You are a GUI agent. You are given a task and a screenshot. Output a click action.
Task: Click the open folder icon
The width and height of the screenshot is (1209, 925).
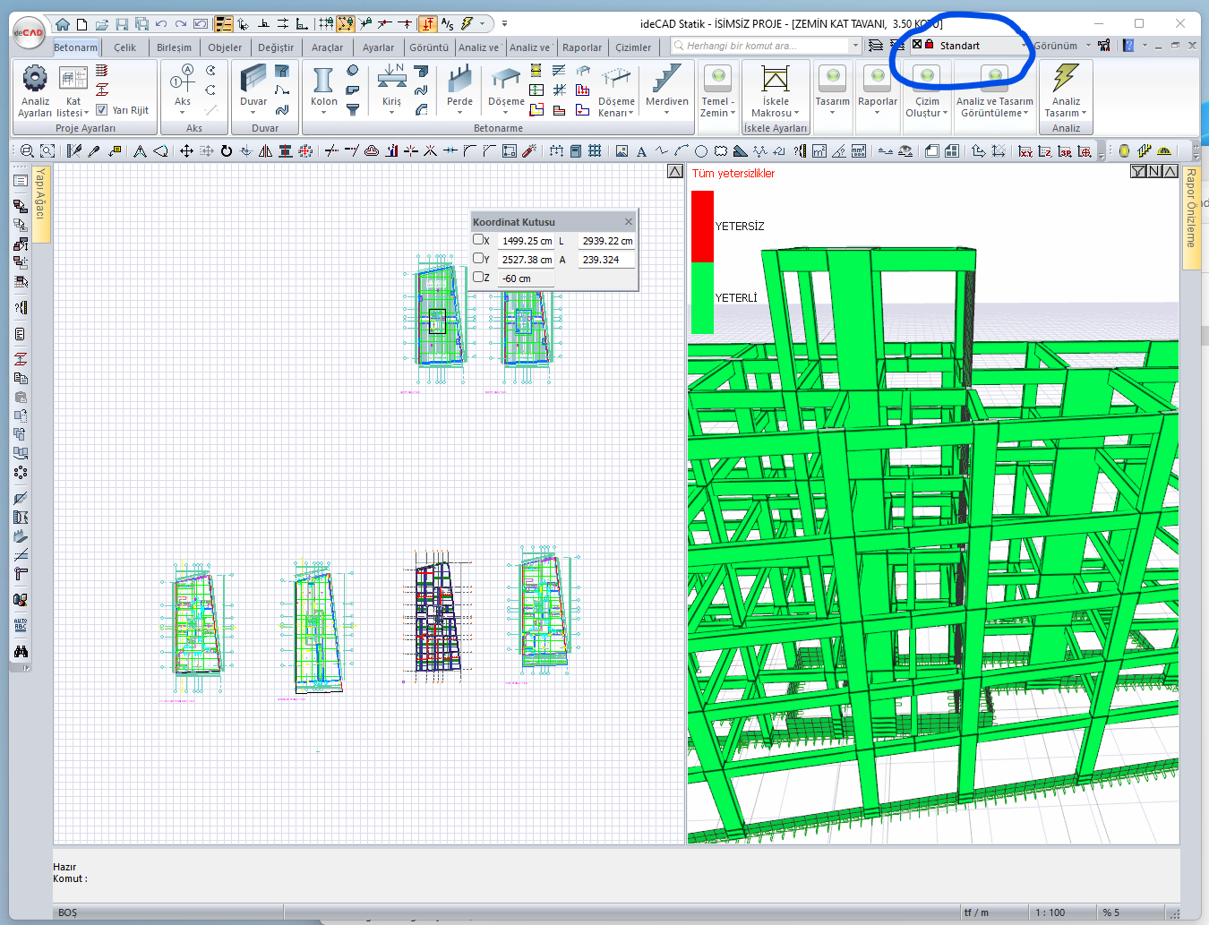click(102, 24)
